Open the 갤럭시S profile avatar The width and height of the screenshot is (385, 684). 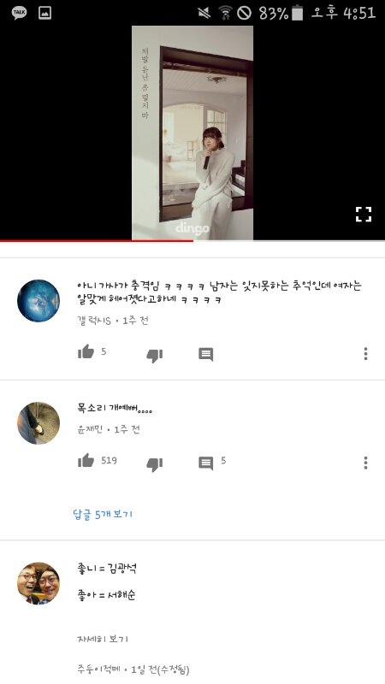coord(38,301)
